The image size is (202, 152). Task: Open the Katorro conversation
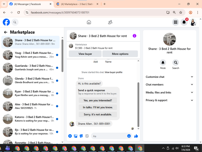point(30,119)
